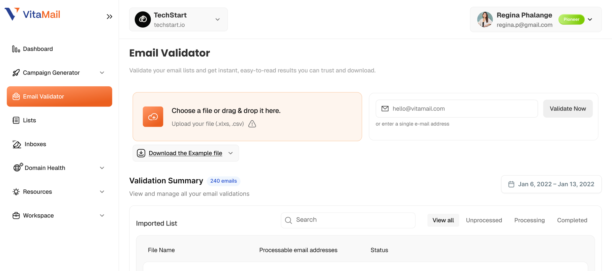Open the user account dropdown arrow
The height and width of the screenshot is (271, 612).
point(590,20)
